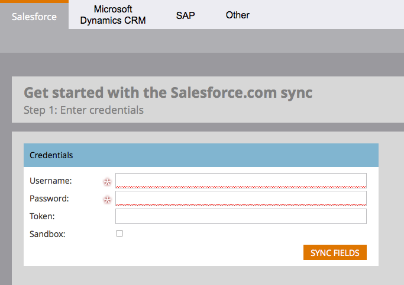Open the Microsoft Dynamics CRM tab
The height and width of the screenshot is (285, 404).
click(113, 15)
